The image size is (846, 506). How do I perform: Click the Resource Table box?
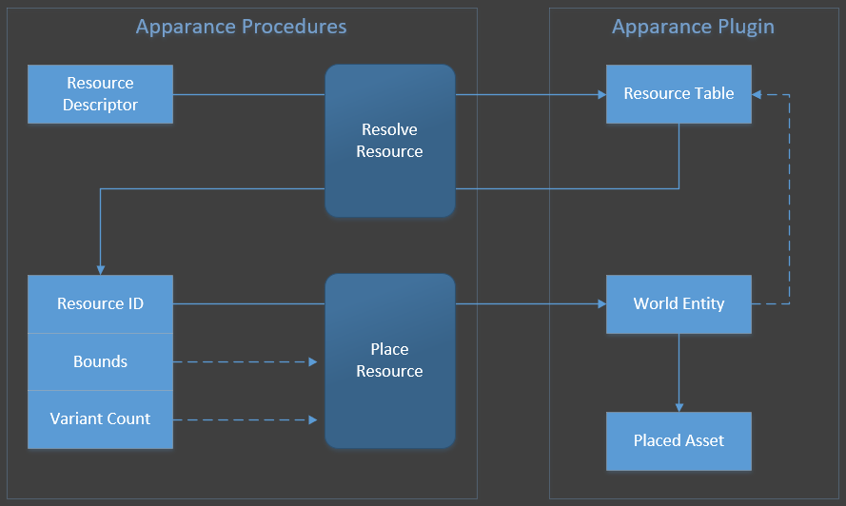[x=679, y=94]
